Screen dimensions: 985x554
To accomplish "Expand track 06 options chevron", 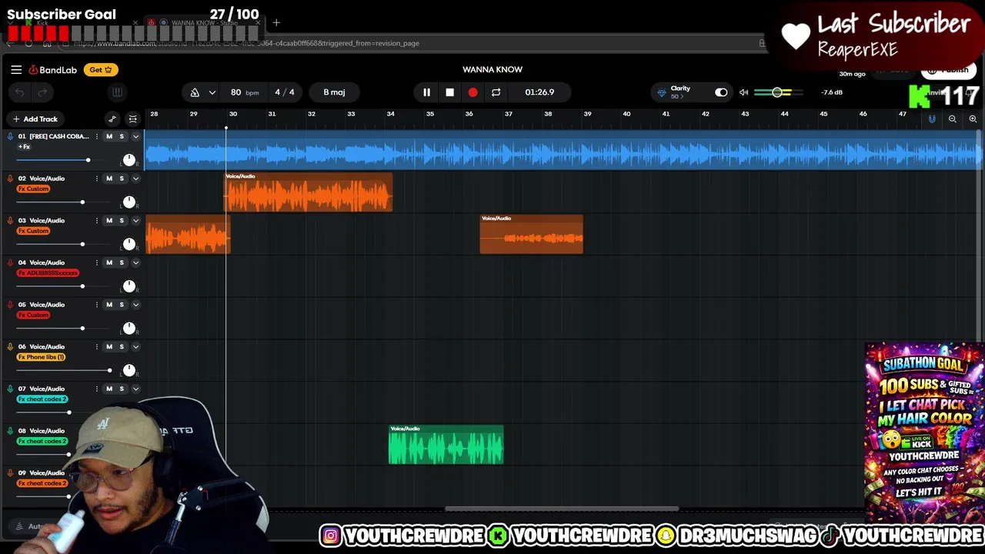I will (135, 347).
